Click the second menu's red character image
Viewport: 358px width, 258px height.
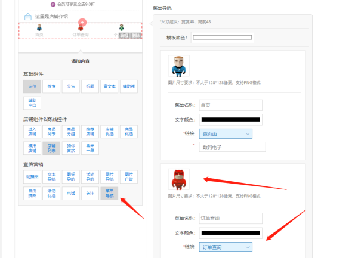[178, 178]
